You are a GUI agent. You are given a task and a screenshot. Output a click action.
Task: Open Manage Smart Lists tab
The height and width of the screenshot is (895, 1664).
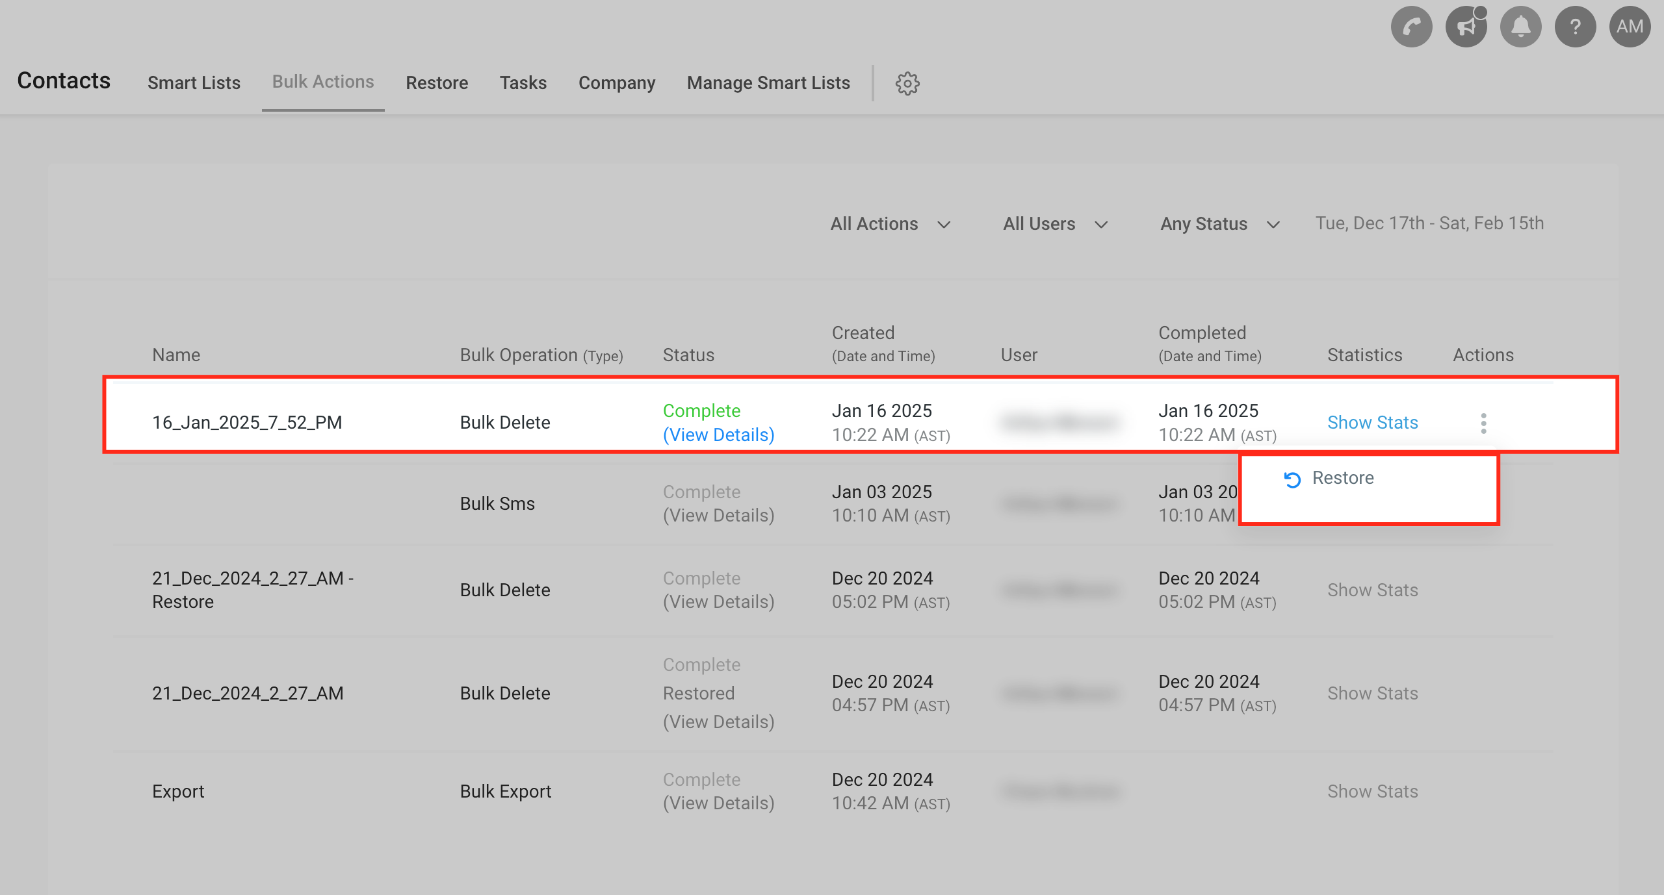pyautogui.click(x=768, y=83)
